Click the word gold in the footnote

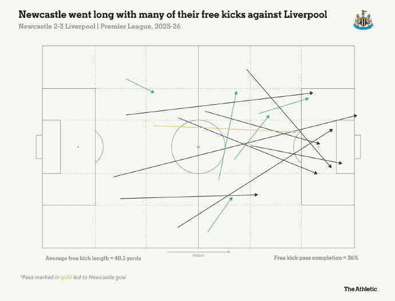click(x=66, y=278)
